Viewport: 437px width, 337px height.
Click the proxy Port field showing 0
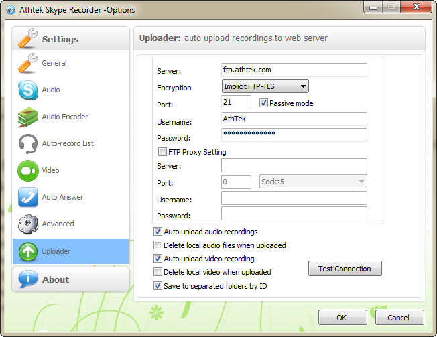[236, 182]
